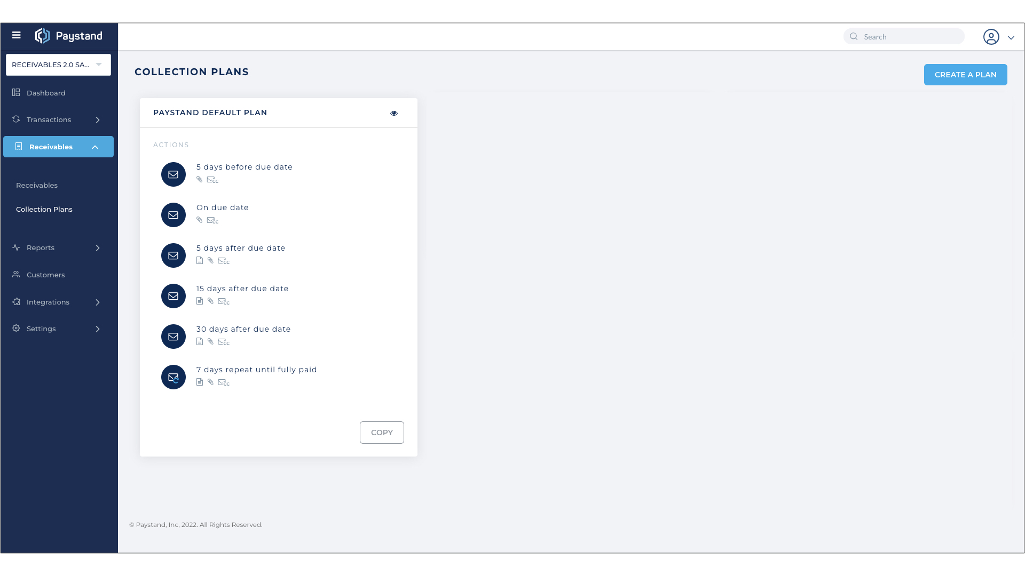Image resolution: width=1025 pixels, height=576 pixels.
Task: Click the Reports activity icon in the sidebar
Action: pos(16,247)
